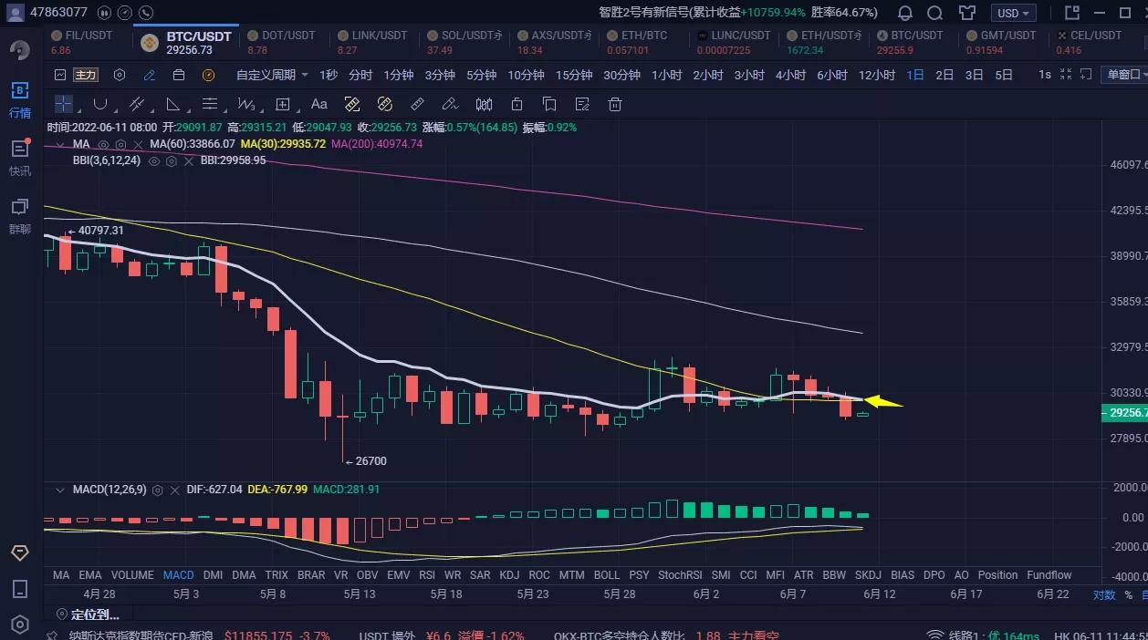Switch sub-indicator to StochRSI
The width and height of the screenshot is (1148, 640).
(680, 575)
